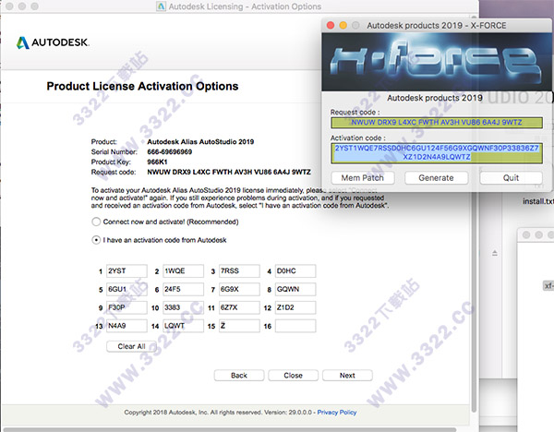Minimize X-FORCE window with yellow button
Viewport: 554px width, 432px height.
click(343, 26)
